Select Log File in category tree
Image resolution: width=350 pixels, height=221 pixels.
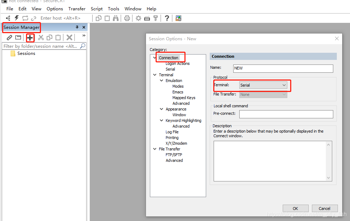point(172,132)
